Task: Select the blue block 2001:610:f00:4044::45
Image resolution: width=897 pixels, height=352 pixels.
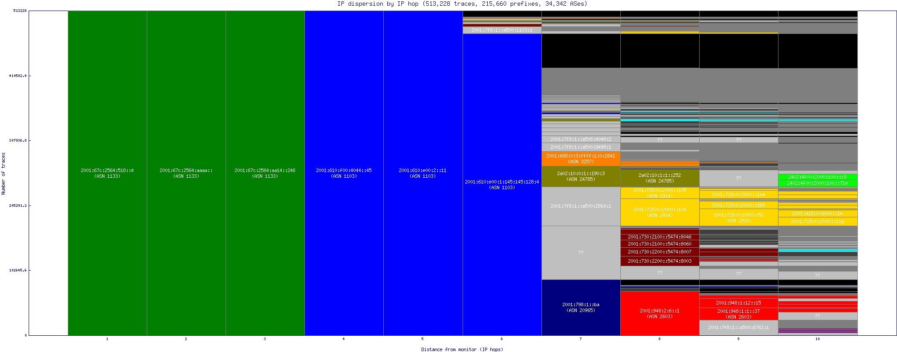Action: [x=344, y=173]
